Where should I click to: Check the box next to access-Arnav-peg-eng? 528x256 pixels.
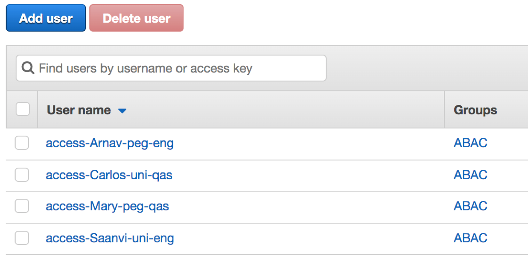22,143
